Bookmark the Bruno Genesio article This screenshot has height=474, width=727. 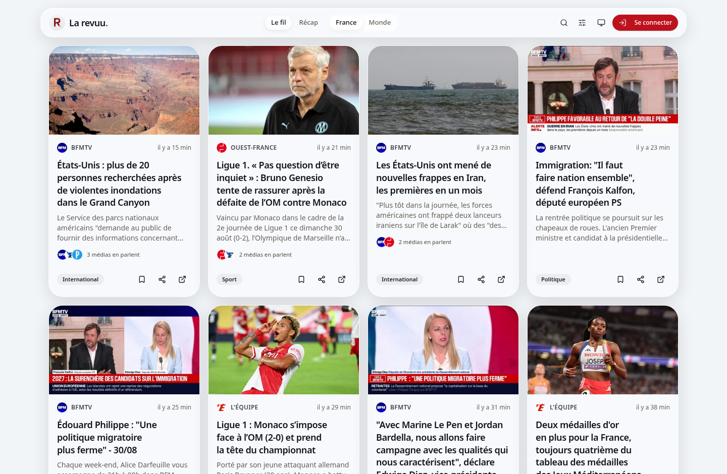point(301,279)
